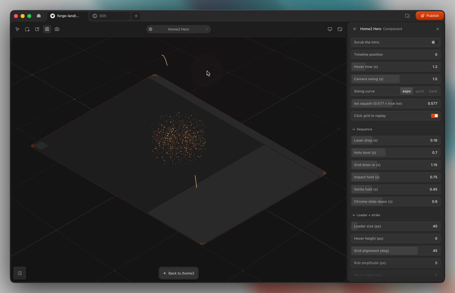Adjust the Laser drop (s) slider
Screen dimensions: 455x293
tap(395, 140)
